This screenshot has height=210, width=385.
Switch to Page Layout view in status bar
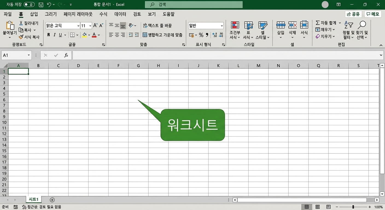click(318, 207)
